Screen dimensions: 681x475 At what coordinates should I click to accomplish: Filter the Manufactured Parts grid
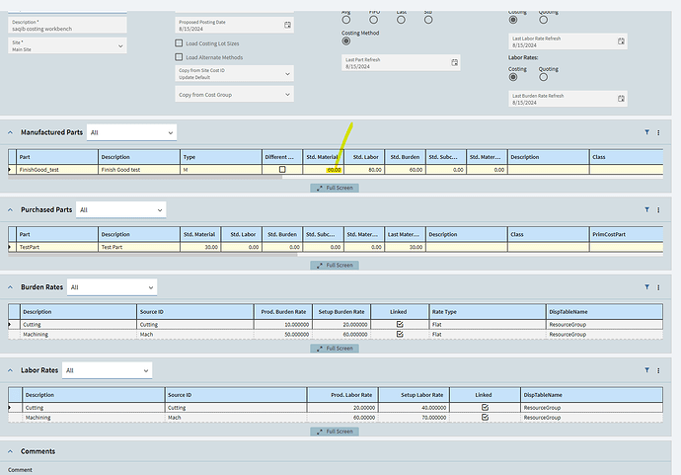646,132
